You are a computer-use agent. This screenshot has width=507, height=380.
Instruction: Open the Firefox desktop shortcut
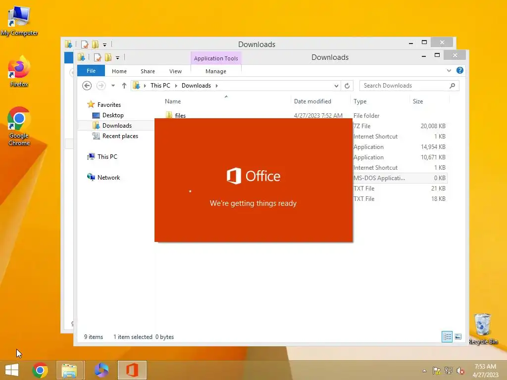19,72
